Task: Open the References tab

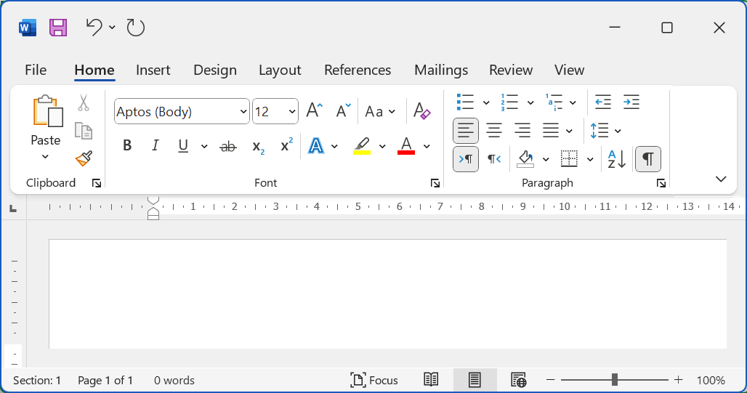Action: [358, 70]
